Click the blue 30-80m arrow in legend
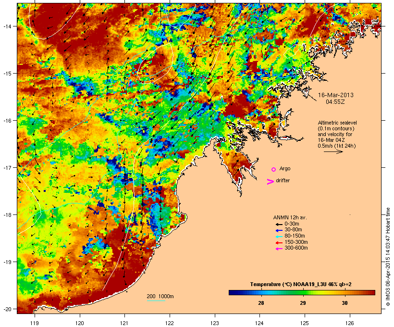394x327 pixels. coord(279,230)
